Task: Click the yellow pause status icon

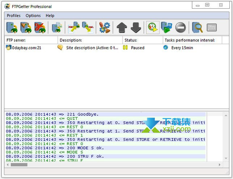Action: [x=125, y=48]
